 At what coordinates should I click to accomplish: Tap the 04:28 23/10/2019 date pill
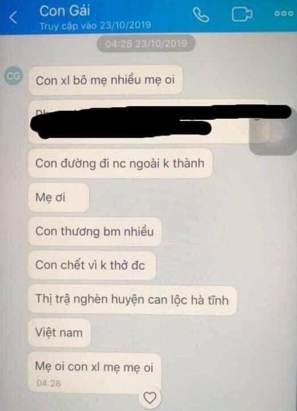pyautogui.click(x=146, y=43)
